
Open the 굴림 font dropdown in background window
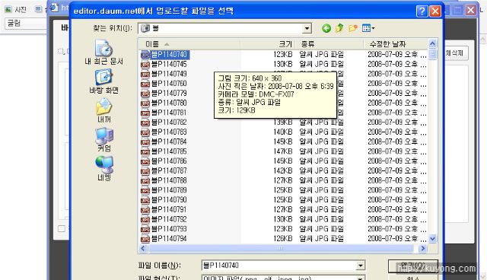point(25,24)
